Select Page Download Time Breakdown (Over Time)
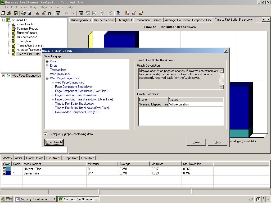This screenshot has height=203, width=271. [84, 99]
